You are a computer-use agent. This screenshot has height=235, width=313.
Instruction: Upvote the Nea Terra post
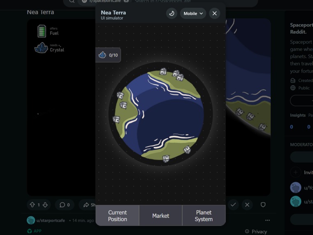coord(32,205)
